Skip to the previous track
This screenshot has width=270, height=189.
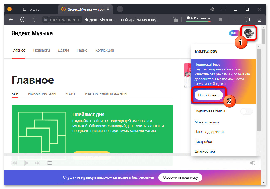point(14,163)
